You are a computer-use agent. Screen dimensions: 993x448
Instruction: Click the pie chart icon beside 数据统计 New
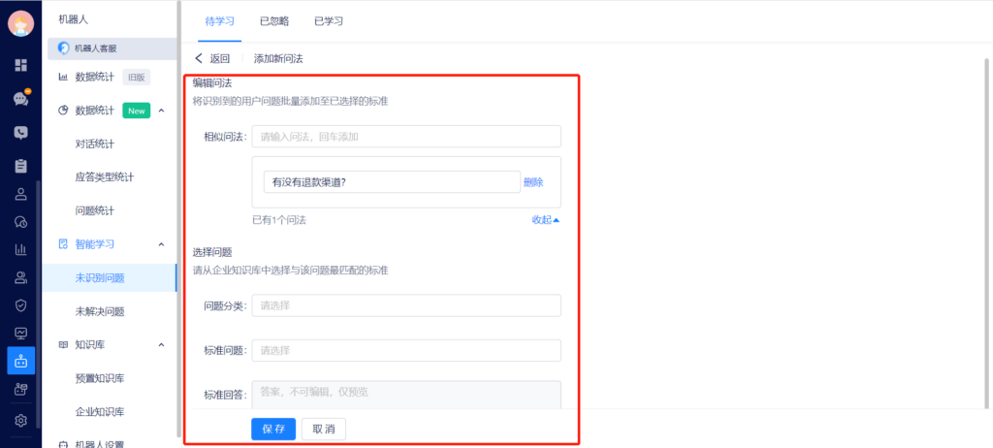tap(63, 111)
